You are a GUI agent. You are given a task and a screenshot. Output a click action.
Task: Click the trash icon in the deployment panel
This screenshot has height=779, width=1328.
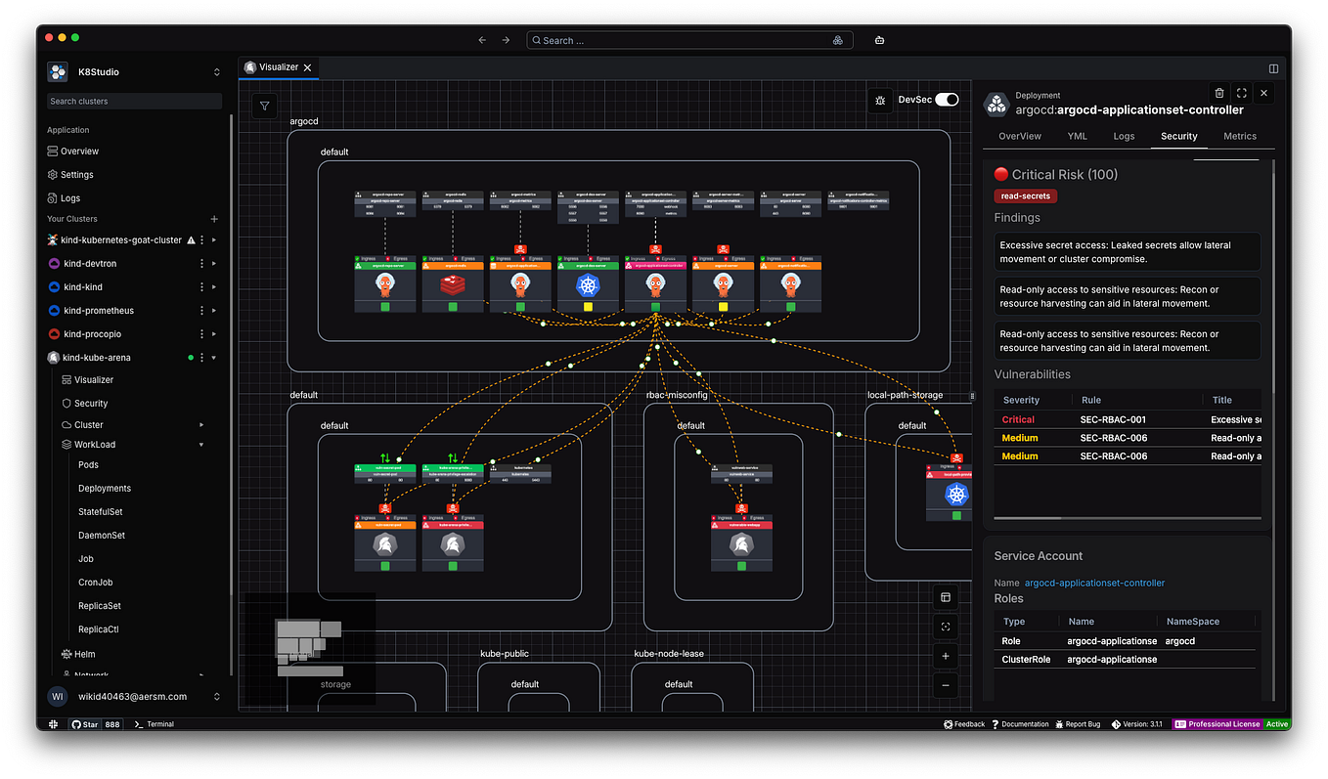1219,92
